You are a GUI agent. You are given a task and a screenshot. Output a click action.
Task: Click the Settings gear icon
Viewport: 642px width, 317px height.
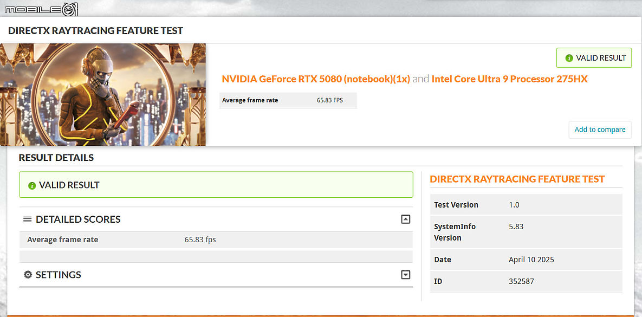click(x=28, y=274)
